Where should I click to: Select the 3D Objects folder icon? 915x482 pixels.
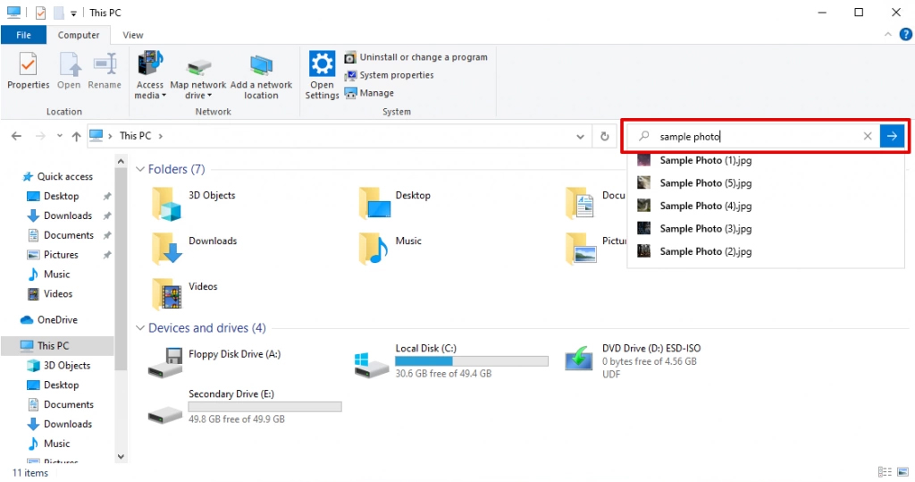[x=167, y=204]
